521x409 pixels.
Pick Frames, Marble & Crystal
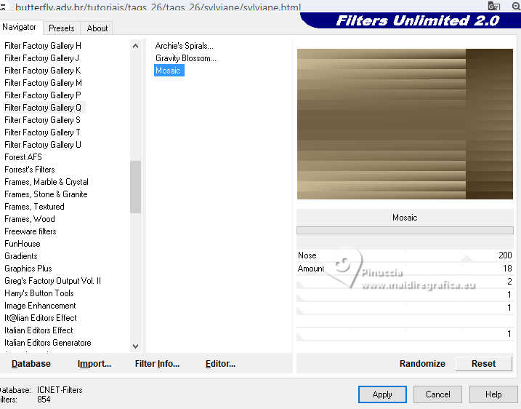click(x=47, y=182)
